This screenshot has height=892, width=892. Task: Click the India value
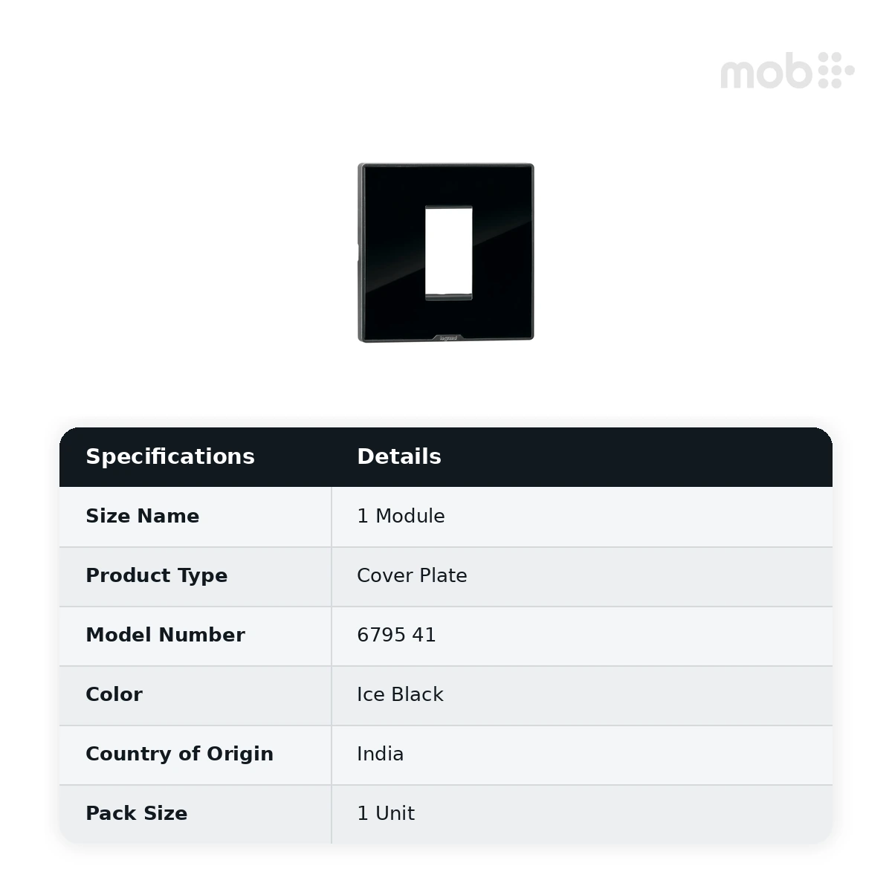(380, 754)
